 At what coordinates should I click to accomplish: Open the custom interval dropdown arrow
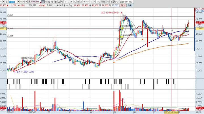[x=94, y=2]
